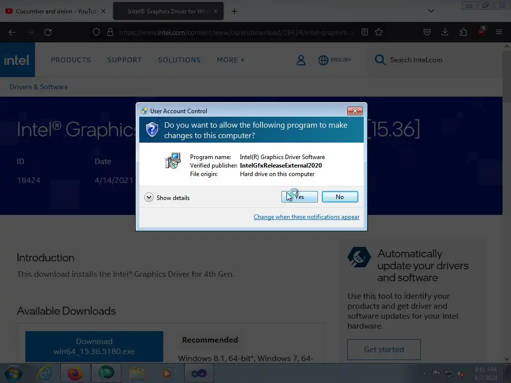This screenshot has width=511, height=383.
Task: Click No in User Account Control dialog
Action: [x=339, y=196]
